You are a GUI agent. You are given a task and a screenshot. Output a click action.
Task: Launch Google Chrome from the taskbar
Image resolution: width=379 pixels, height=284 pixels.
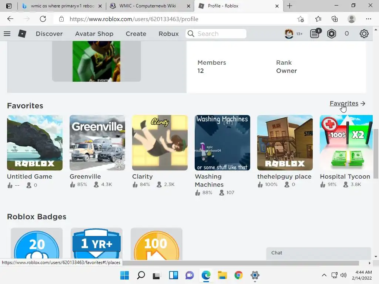pyautogui.click(x=239, y=275)
